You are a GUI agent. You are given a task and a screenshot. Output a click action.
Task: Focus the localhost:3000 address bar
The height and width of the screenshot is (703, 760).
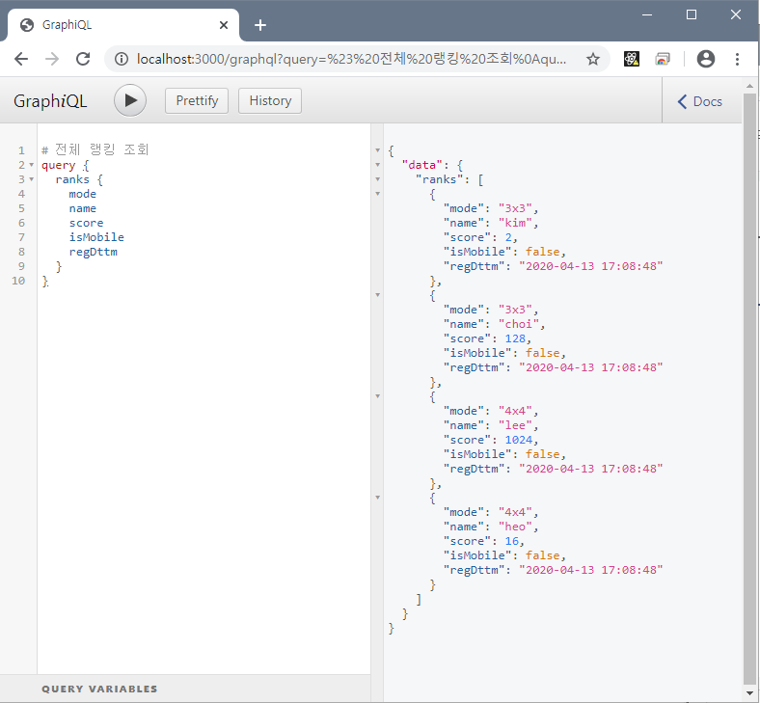coord(351,59)
